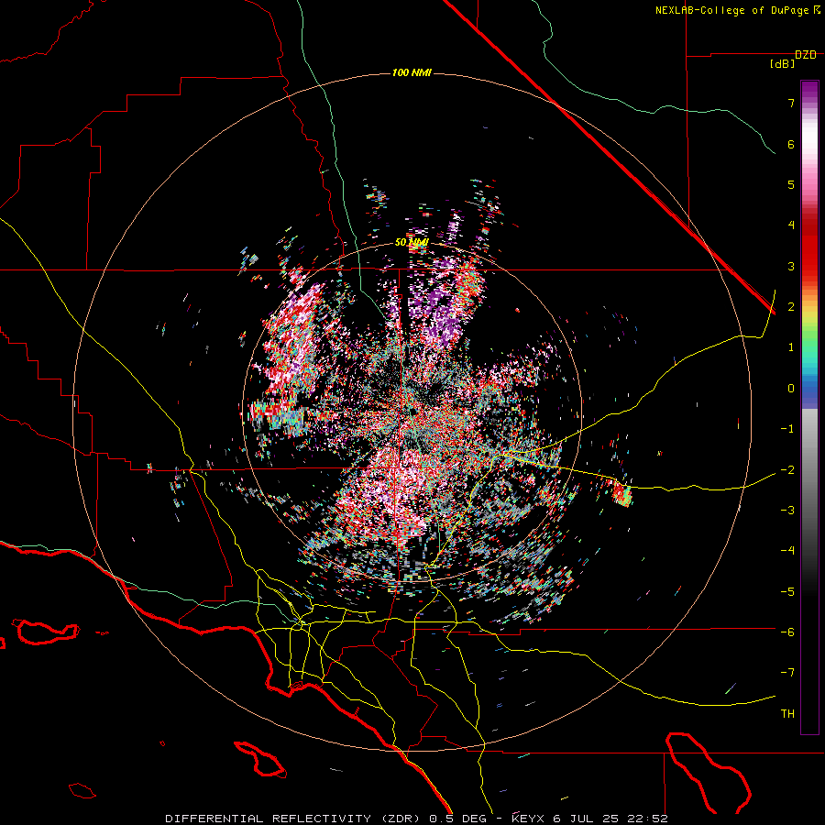The height and width of the screenshot is (825, 825).
Task: Click the KEYX station identifier in caption
Action: click(528, 819)
